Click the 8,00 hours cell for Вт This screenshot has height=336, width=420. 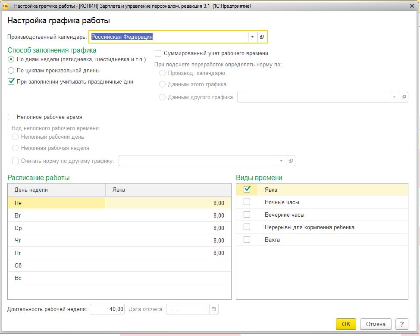[168, 216]
